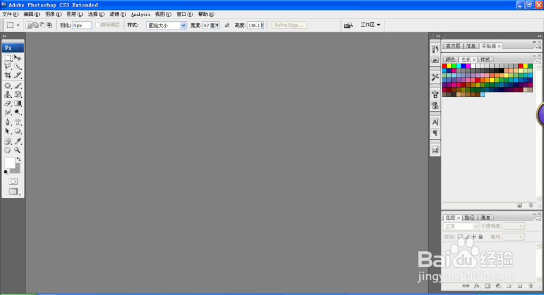Select the Eyedropper tool
The image size is (544, 295).
(x=18, y=141)
